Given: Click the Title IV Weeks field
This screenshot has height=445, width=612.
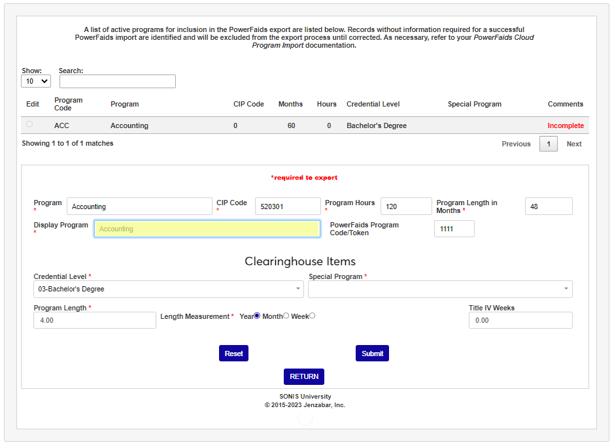Looking at the screenshot, I should coord(520,320).
